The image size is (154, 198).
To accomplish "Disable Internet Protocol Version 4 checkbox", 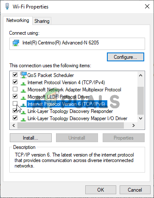I will [15, 82].
